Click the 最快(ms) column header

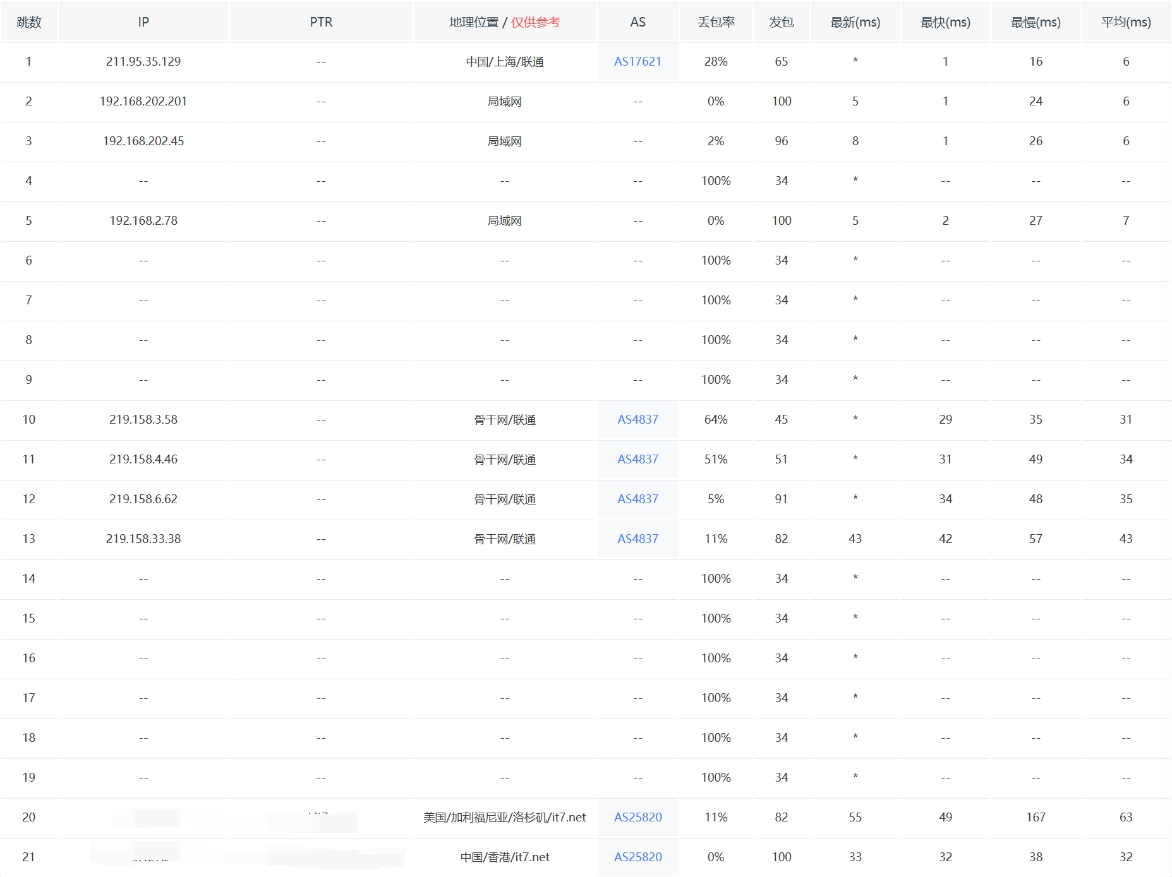946,22
